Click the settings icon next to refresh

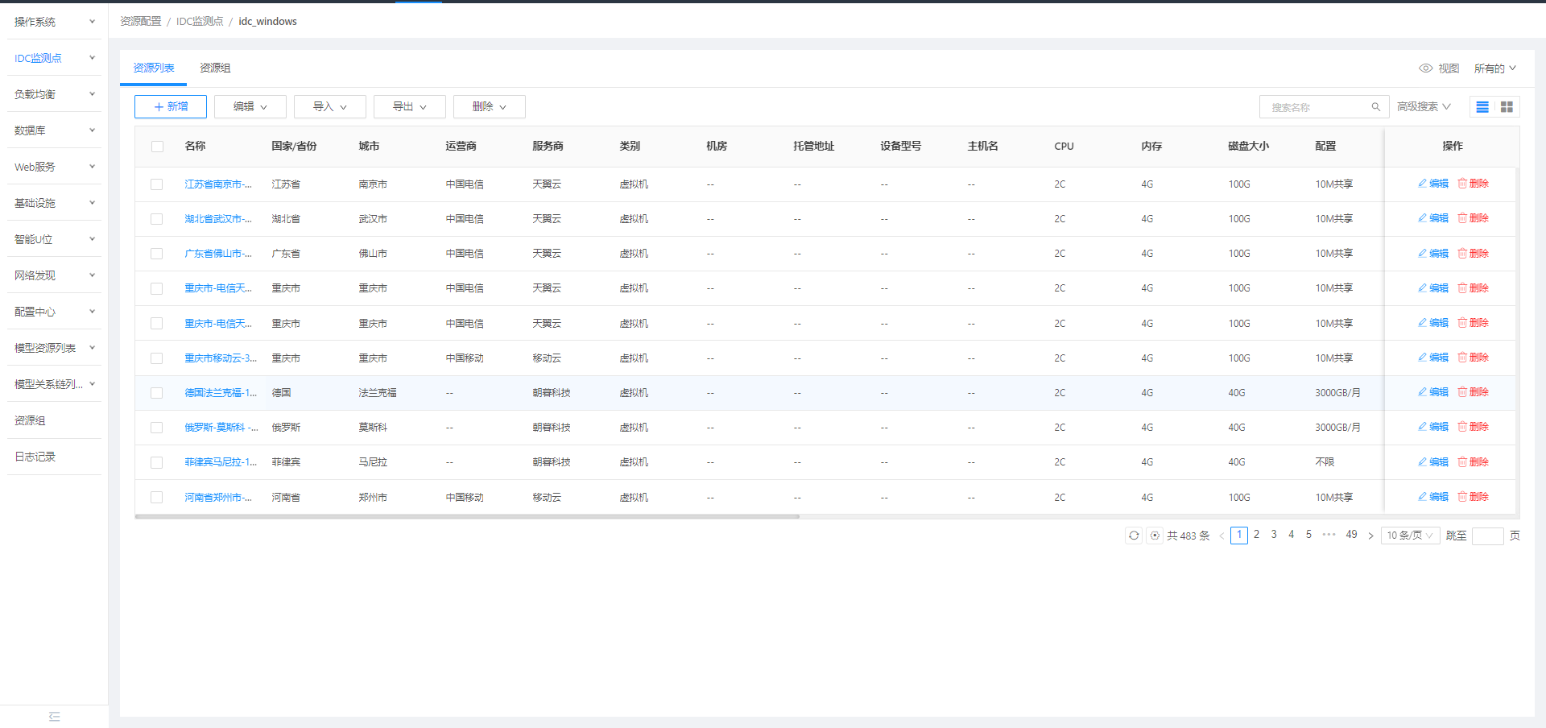(1155, 535)
